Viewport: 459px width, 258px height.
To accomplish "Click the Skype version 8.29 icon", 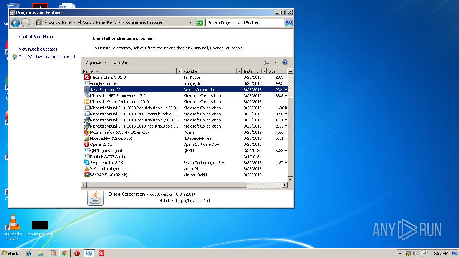I will [x=86, y=162].
